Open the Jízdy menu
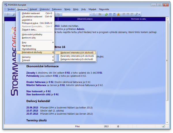The width and height of the screenshot is (173, 133). coord(84,9)
